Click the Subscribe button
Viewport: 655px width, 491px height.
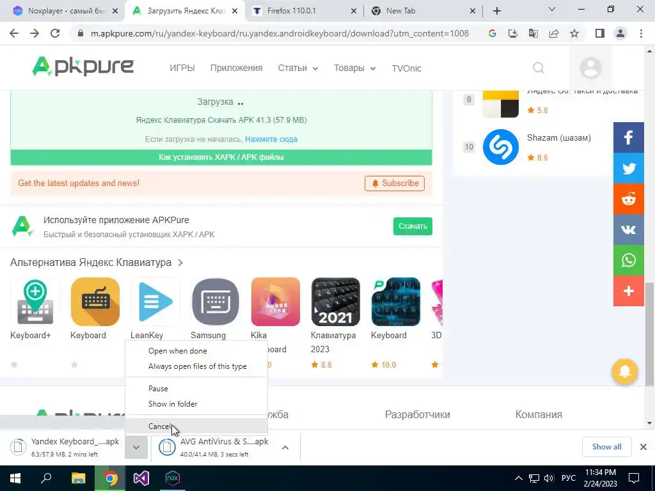[x=394, y=183]
